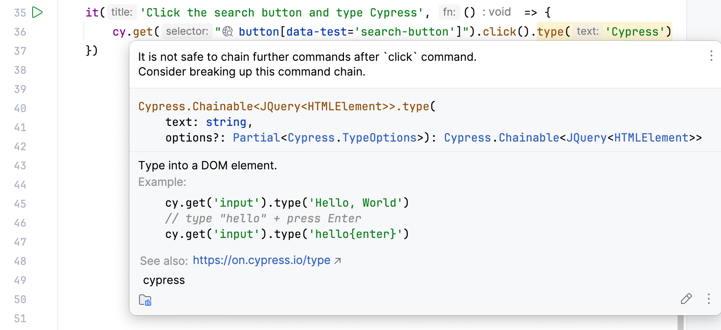Open the more-actions dots beside the inspection warning
The image size is (721, 330).
point(711,56)
